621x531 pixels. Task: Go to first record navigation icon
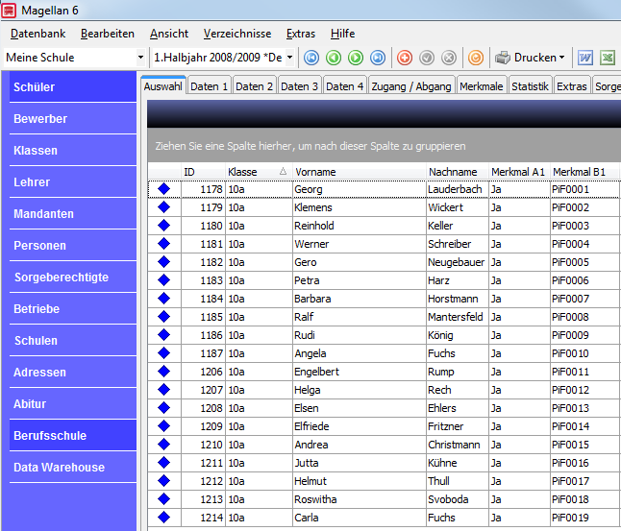click(311, 58)
